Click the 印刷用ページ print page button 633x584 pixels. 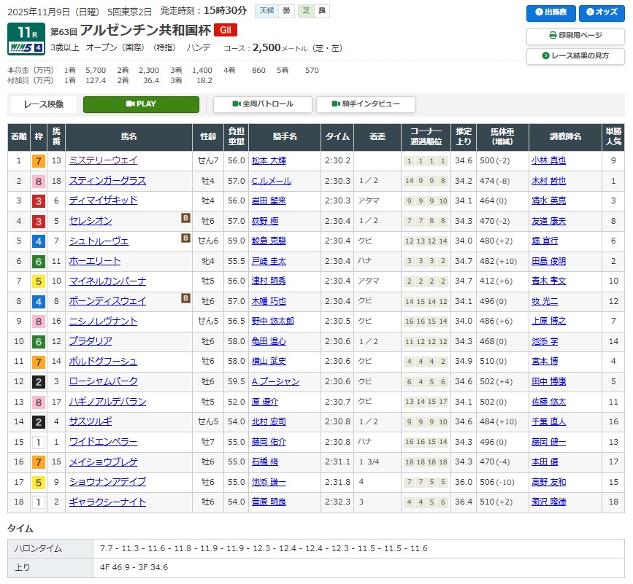575,36
